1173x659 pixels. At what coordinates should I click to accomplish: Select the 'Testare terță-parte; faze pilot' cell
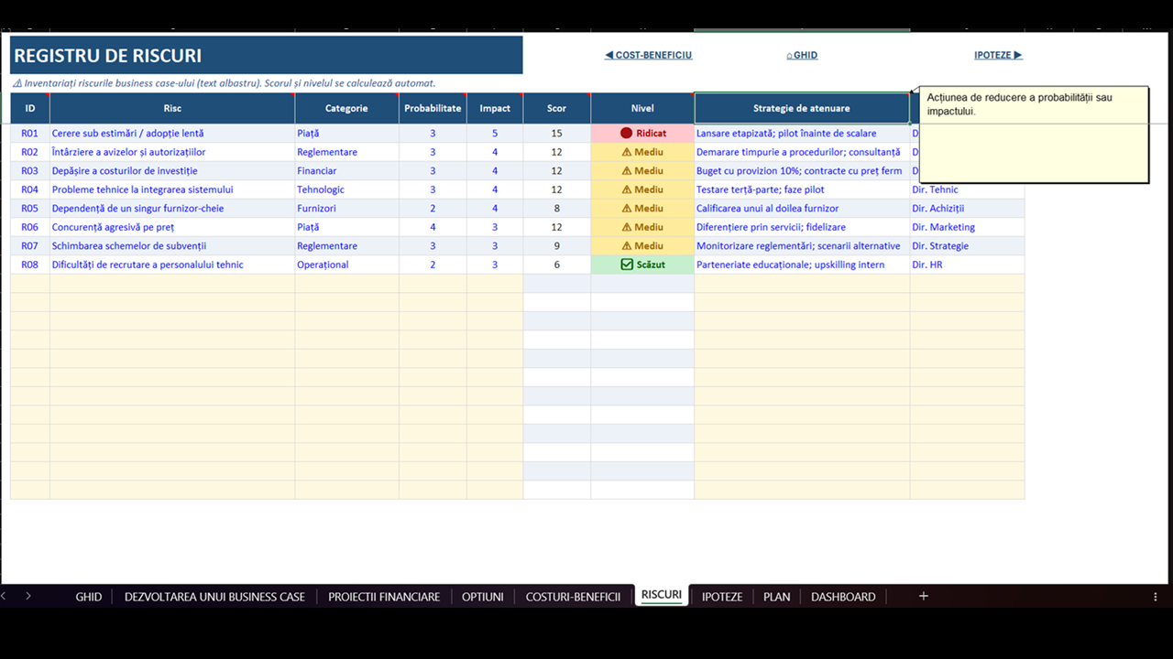coord(802,189)
